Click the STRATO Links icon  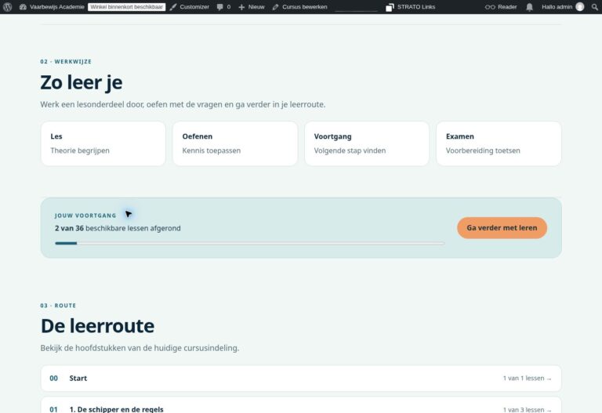pos(390,7)
